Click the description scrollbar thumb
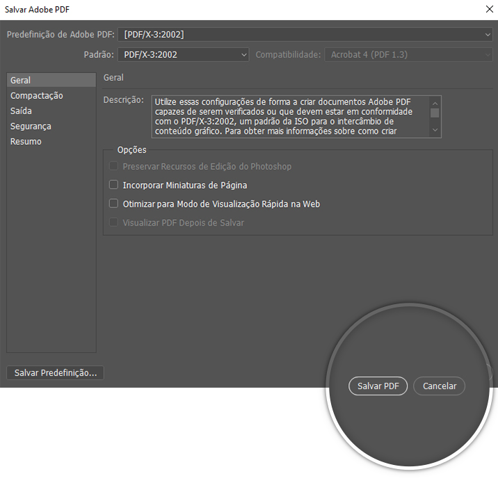 (x=435, y=112)
